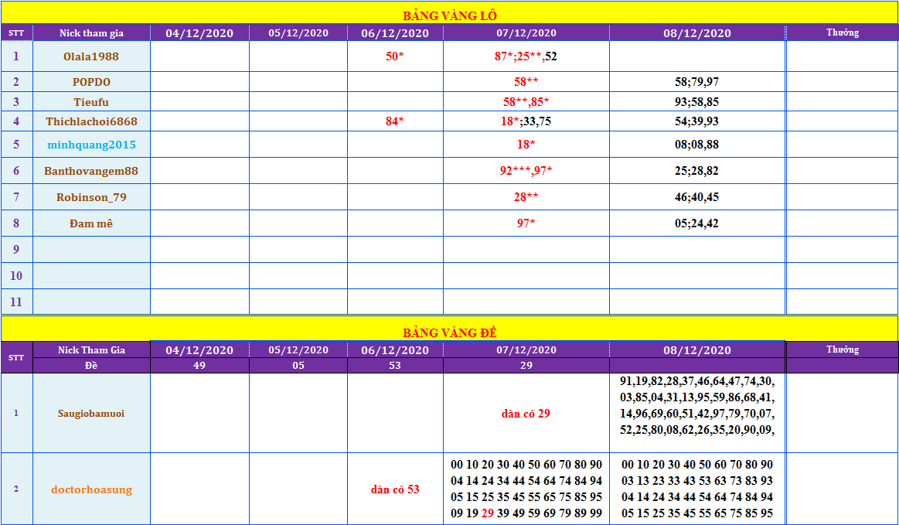The height and width of the screenshot is (525, 899).
Task: Click the 'Đề' label cell under Nick Tham Gia
Action: coord(92,366)
